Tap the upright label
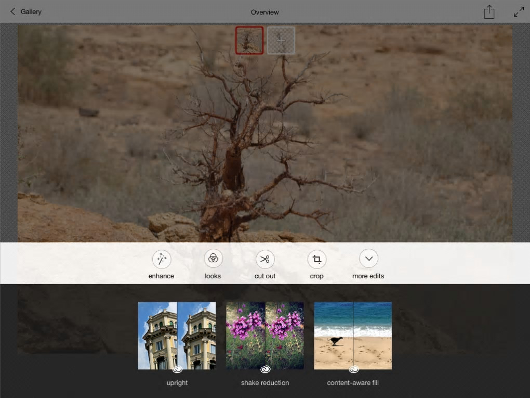 (177, 383)
